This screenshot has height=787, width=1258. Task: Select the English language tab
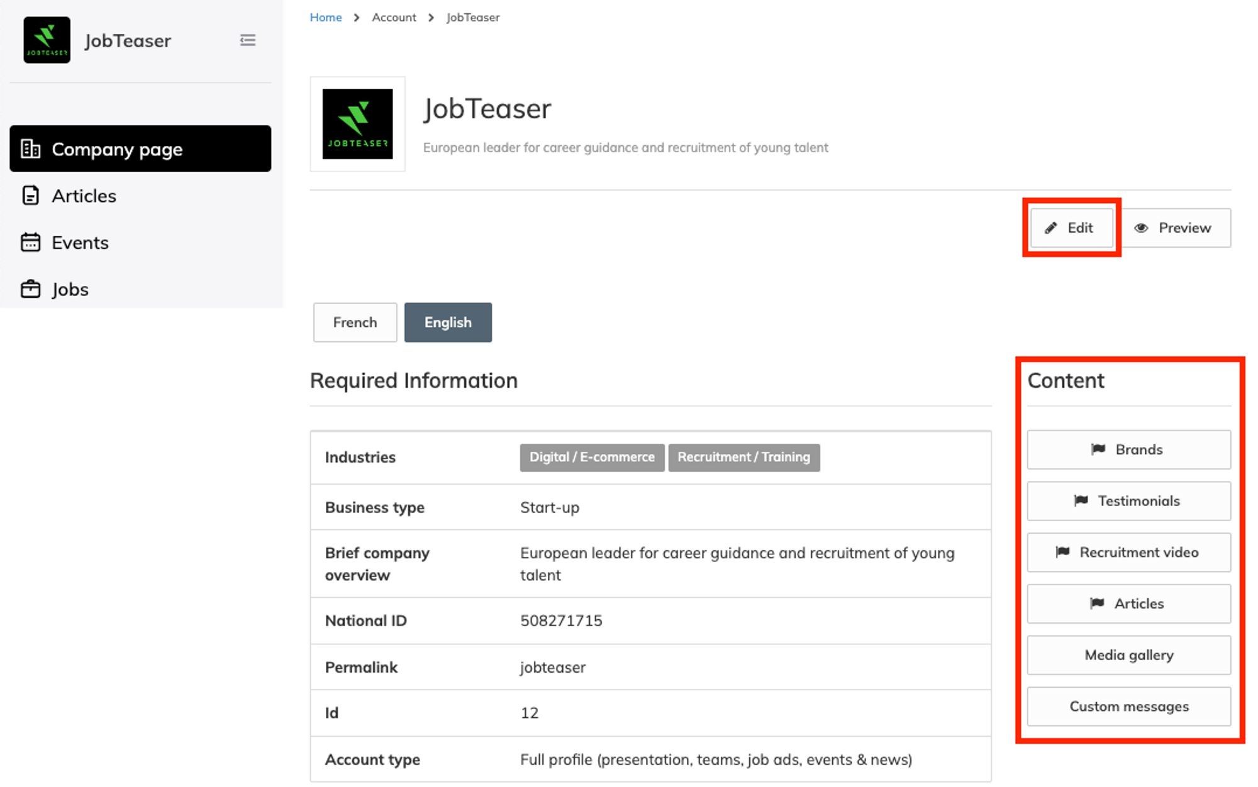[x=447, y=322]
